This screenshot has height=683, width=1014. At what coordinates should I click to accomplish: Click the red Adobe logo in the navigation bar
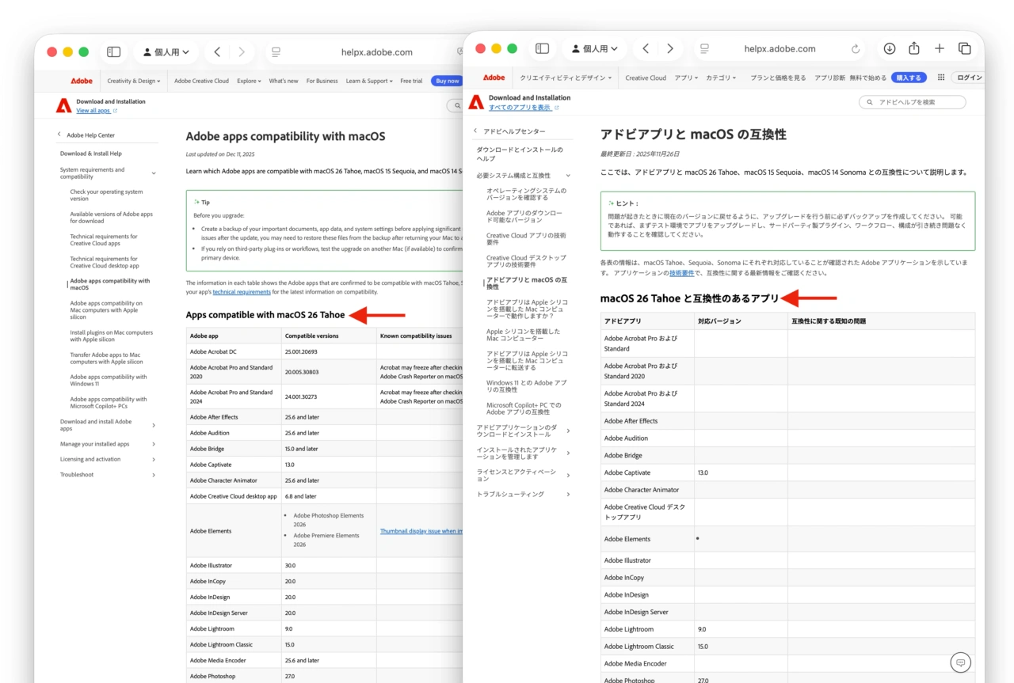[x=493, y=77]
